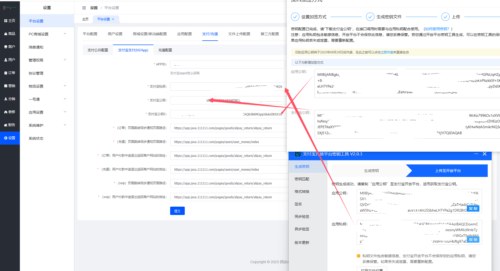Click the key tool shield logo icon
This screenshot has height=271, width=500.
click(297, 154)
